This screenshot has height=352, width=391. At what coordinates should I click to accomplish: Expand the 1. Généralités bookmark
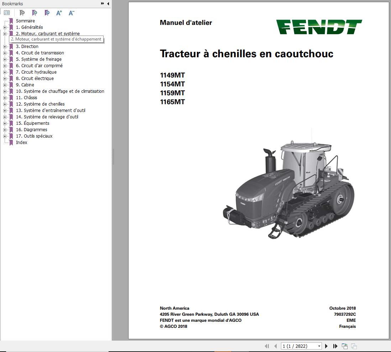(5, 28)
